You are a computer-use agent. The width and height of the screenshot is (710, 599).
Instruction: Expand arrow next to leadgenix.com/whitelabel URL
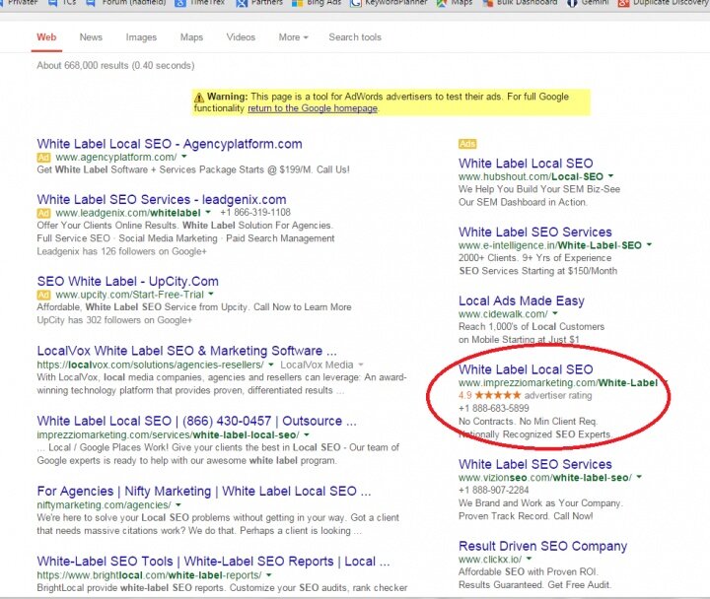(208, 212)
